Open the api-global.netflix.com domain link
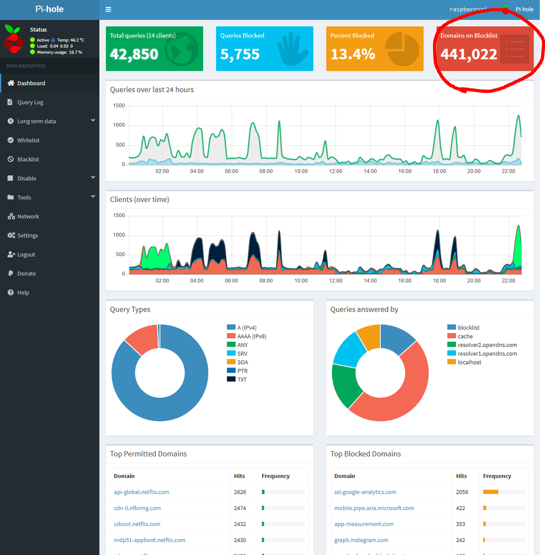Viewport: 545px width, 555px height. [x=141, y=492]
